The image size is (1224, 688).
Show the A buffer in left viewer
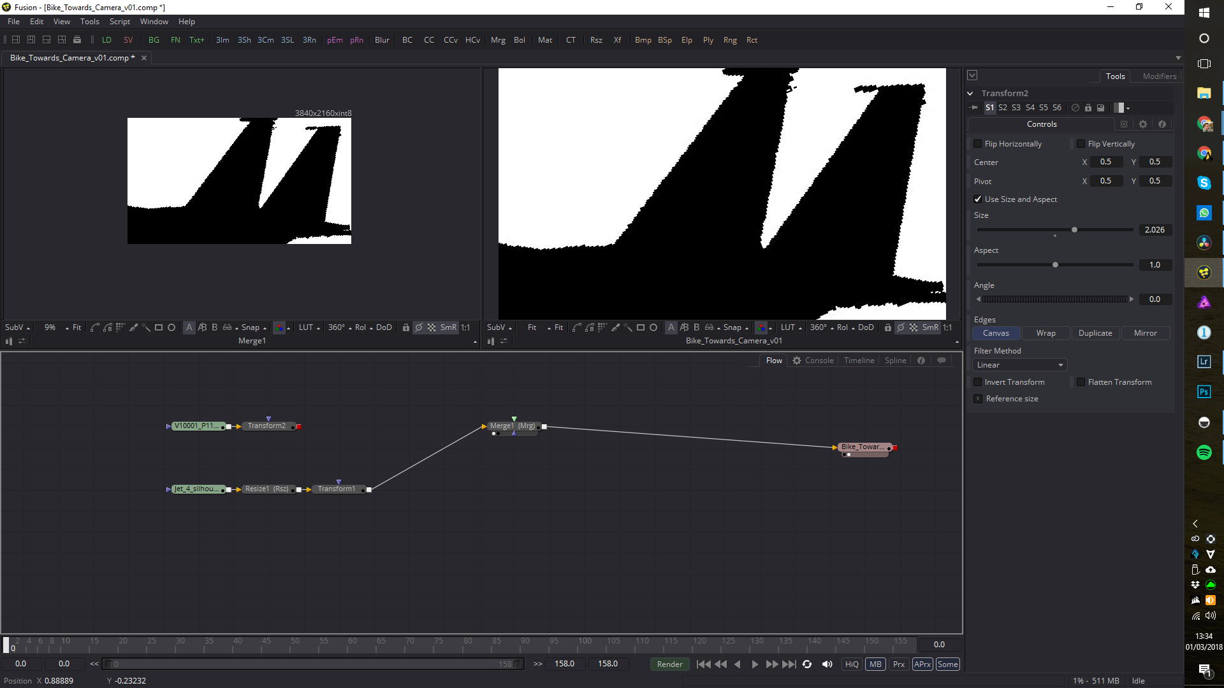[x=189, y=327]
